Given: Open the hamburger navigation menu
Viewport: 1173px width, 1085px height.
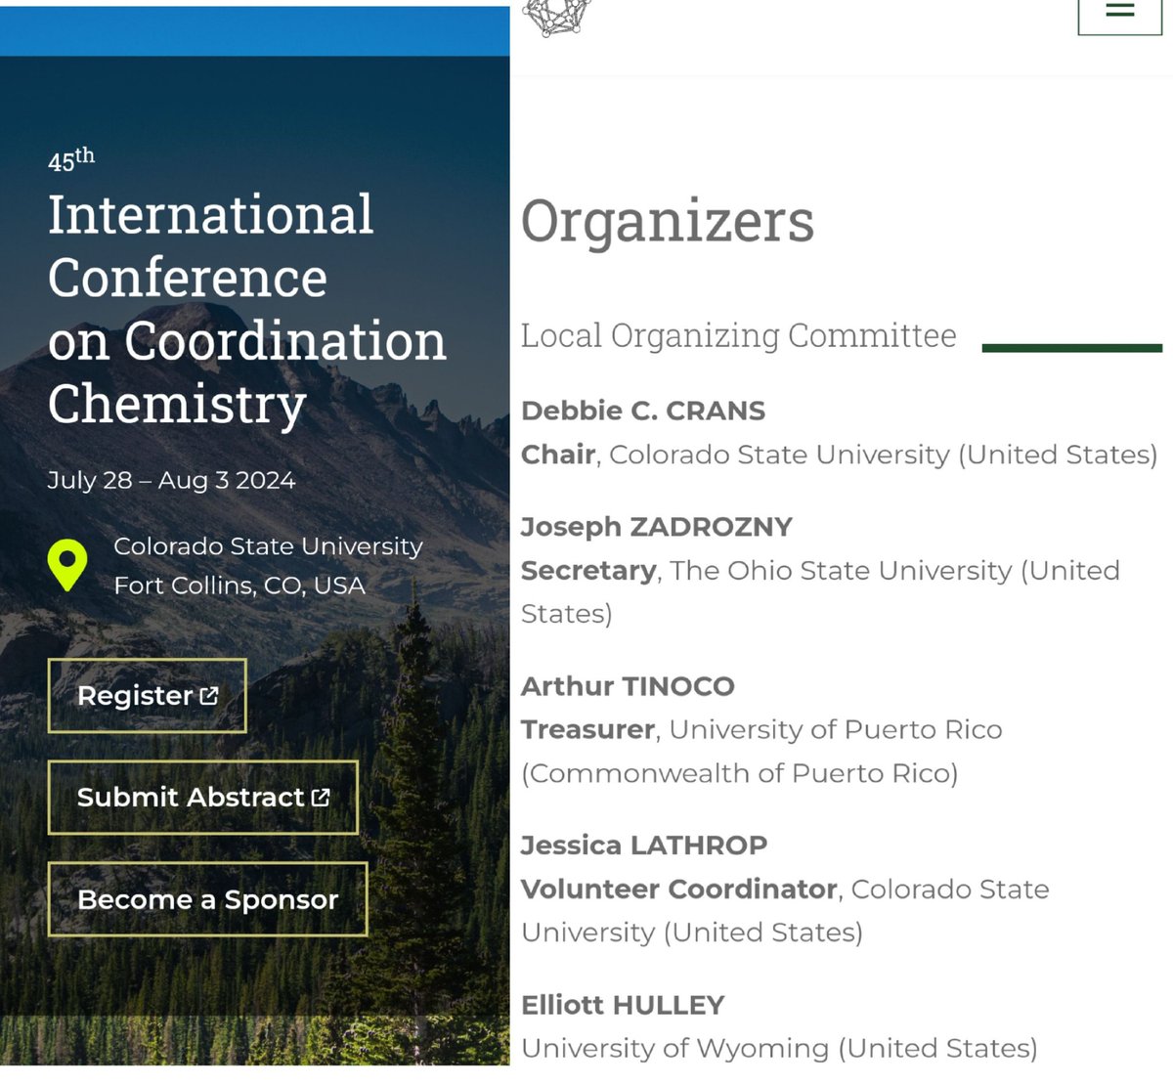Looking at the screenshot, I should [1119, 12].
